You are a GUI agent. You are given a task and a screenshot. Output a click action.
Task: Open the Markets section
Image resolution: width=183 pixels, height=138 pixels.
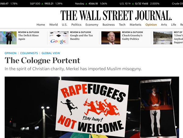click(x=135, y=25)
